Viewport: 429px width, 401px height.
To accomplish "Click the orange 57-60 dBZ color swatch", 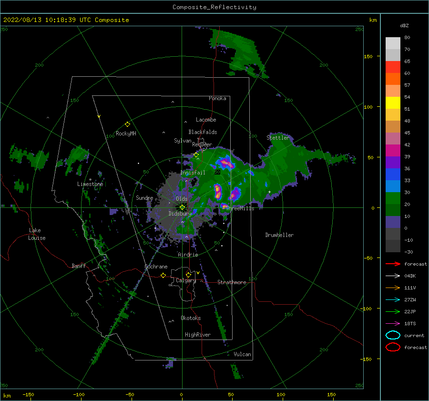I will [x=393, y=79].
